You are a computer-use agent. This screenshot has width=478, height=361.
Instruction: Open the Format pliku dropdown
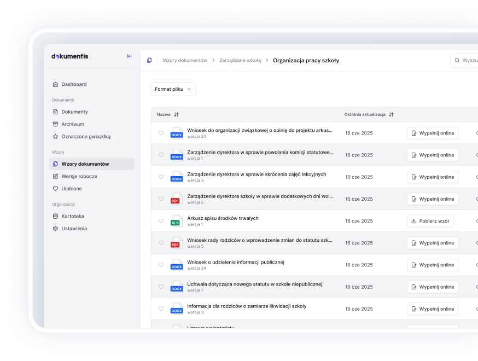pyautogui.click(x=173, y=89)
